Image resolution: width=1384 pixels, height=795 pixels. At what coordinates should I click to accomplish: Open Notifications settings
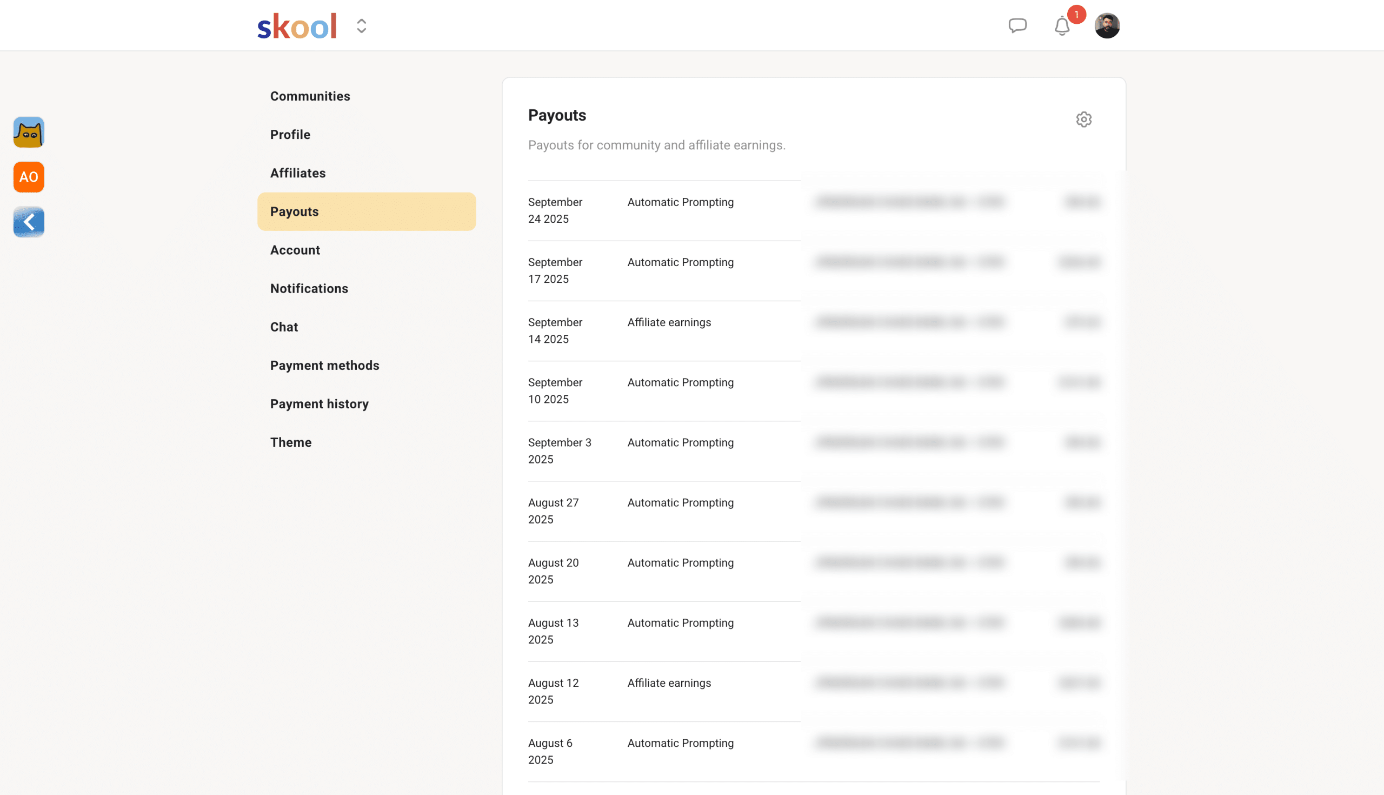(309, 288)
